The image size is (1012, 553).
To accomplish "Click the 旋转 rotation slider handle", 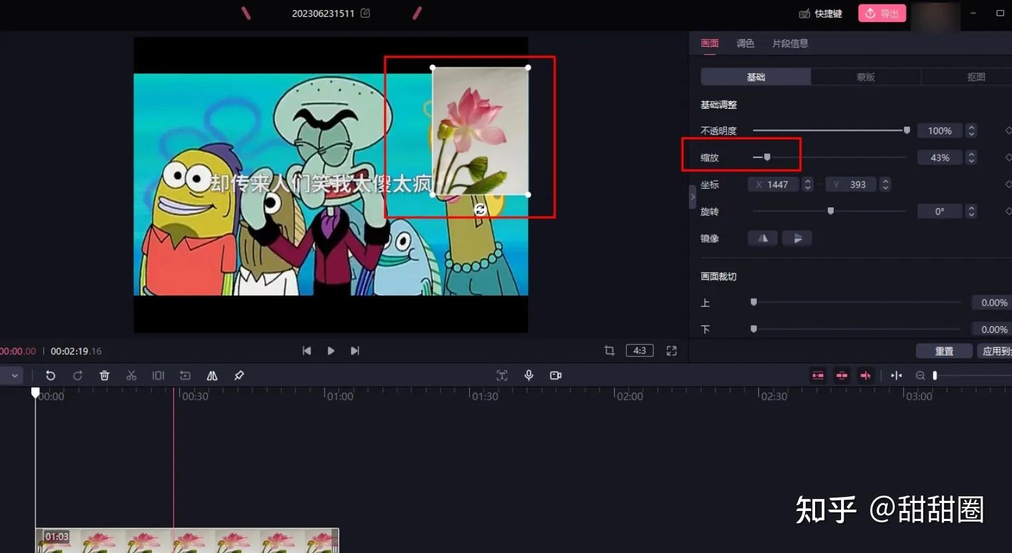I will [x=830, y=211].
